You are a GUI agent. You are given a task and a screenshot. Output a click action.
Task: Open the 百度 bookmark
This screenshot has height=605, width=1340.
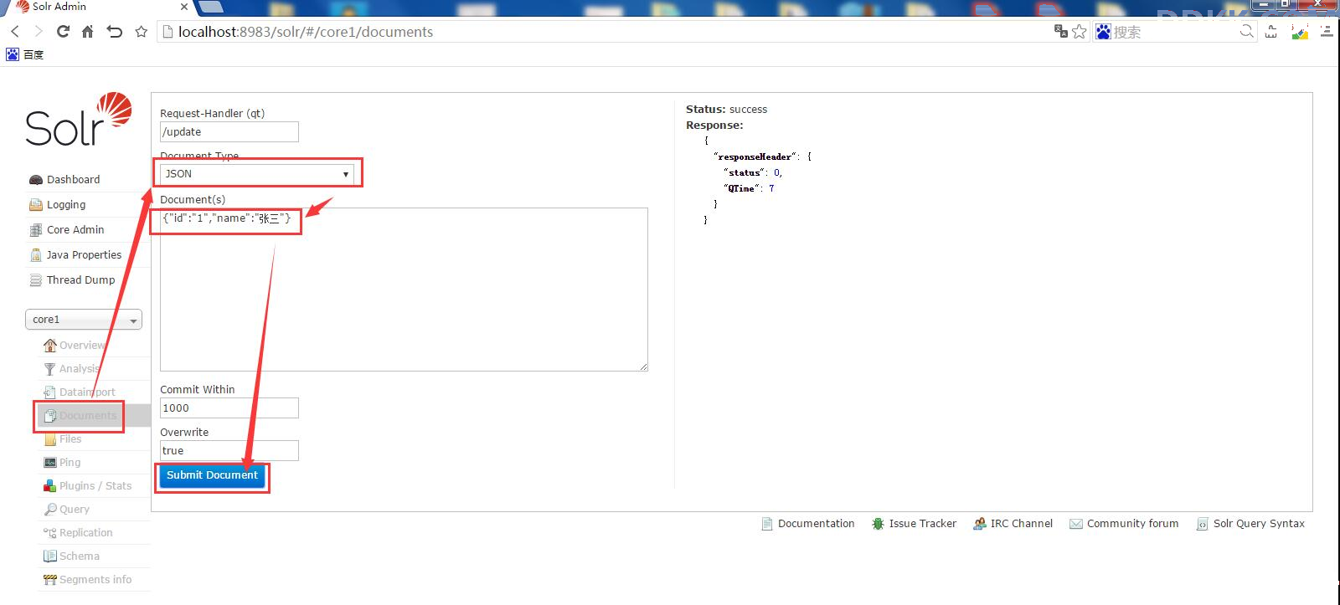click(25, 54)
